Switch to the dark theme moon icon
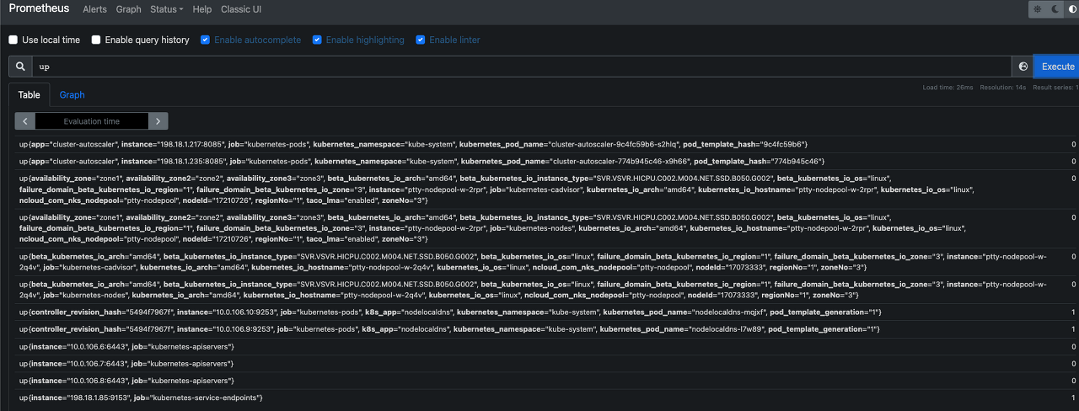The width and height of the screenshot is (1079, 411). pyautogui.click(x=1055, y=9)
